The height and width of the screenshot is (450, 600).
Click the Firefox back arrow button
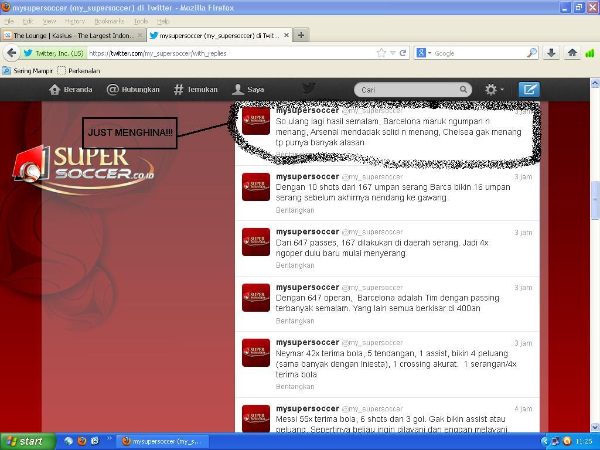pyautogui.click(x=12, y=53)
